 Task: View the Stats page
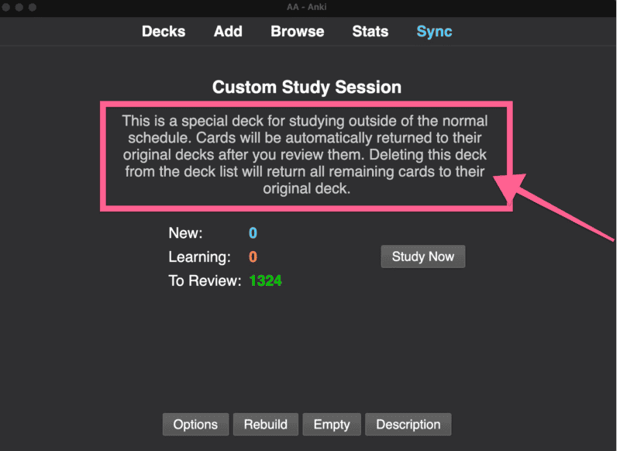click(370, 31)
